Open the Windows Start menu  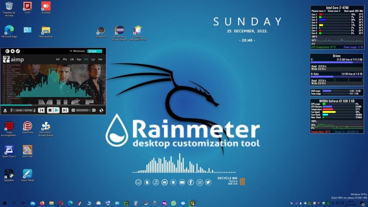4,203
